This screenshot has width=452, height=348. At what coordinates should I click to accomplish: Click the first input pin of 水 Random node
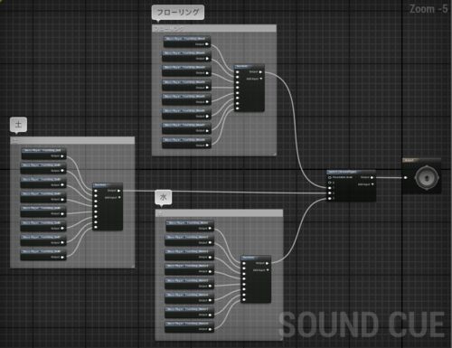click(244, 263)
